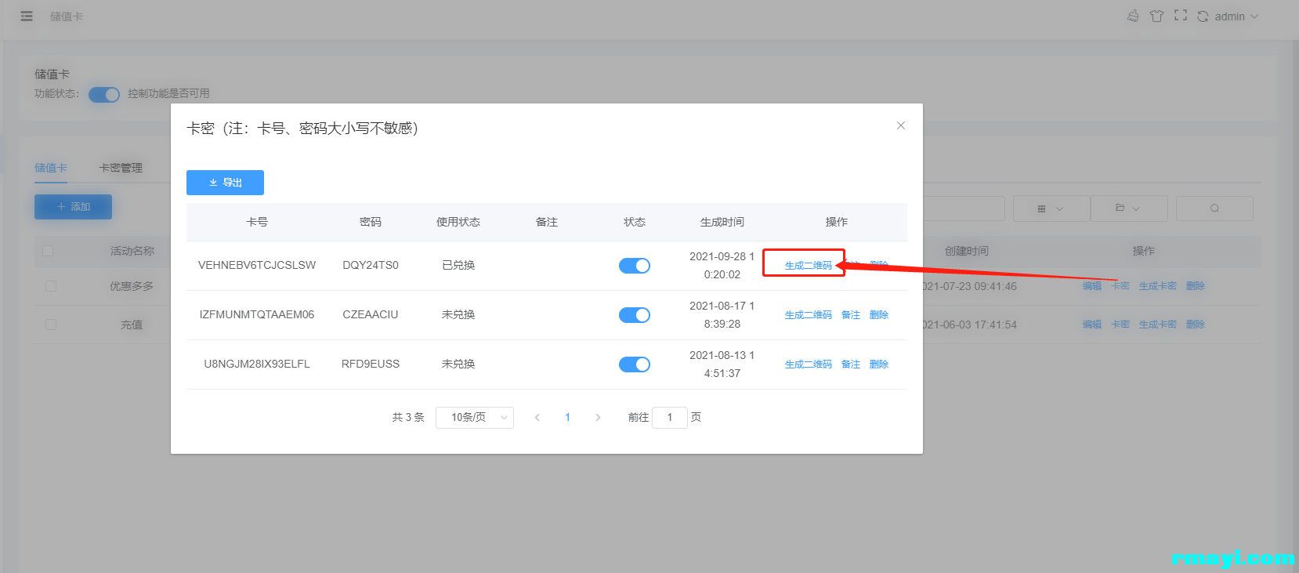Check the checkbox for 充值 row
1299x573 pixels.
pos(51,325)
